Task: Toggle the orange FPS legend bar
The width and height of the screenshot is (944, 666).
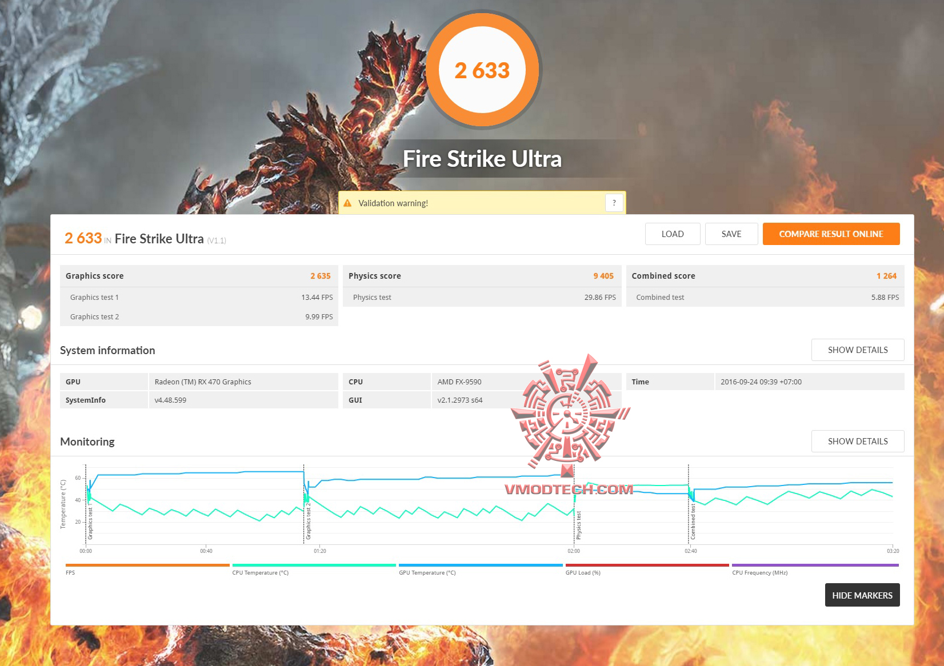Action: coord(147,565)
